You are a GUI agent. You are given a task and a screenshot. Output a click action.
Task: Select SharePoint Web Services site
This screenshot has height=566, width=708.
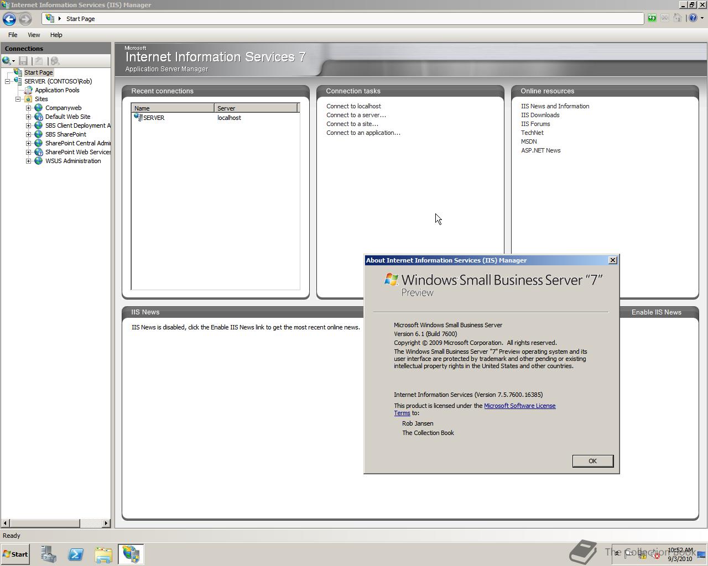click(x=78, y=152)
